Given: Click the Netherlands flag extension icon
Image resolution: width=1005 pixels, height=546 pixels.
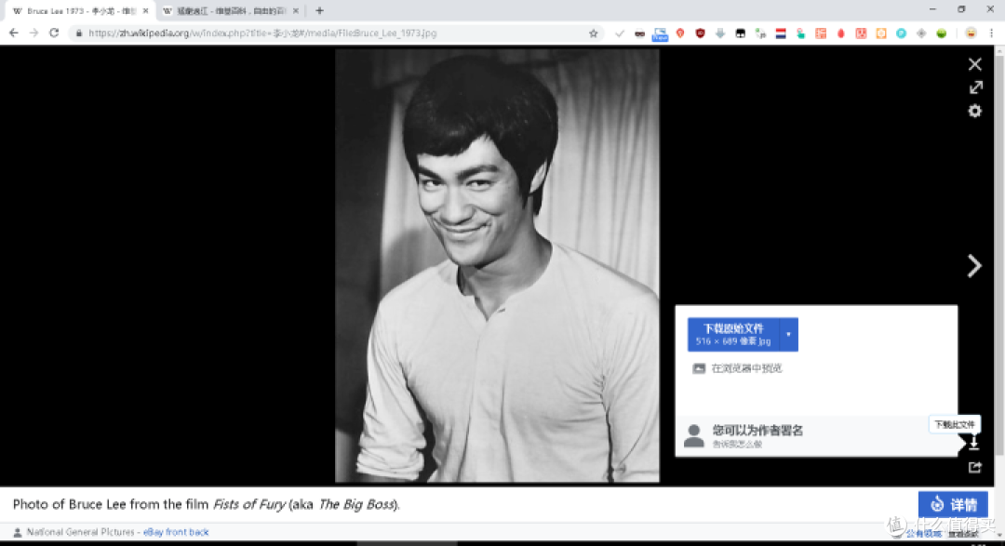Looking at the screenshot, I should pos(781,33).
